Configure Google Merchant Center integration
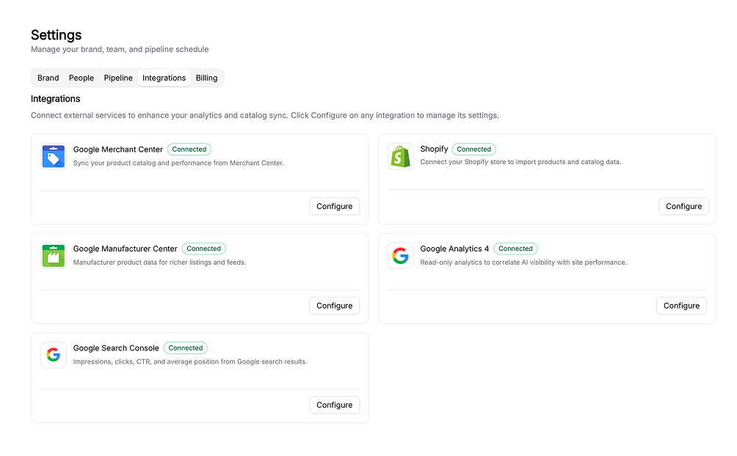 click(334, 206)
